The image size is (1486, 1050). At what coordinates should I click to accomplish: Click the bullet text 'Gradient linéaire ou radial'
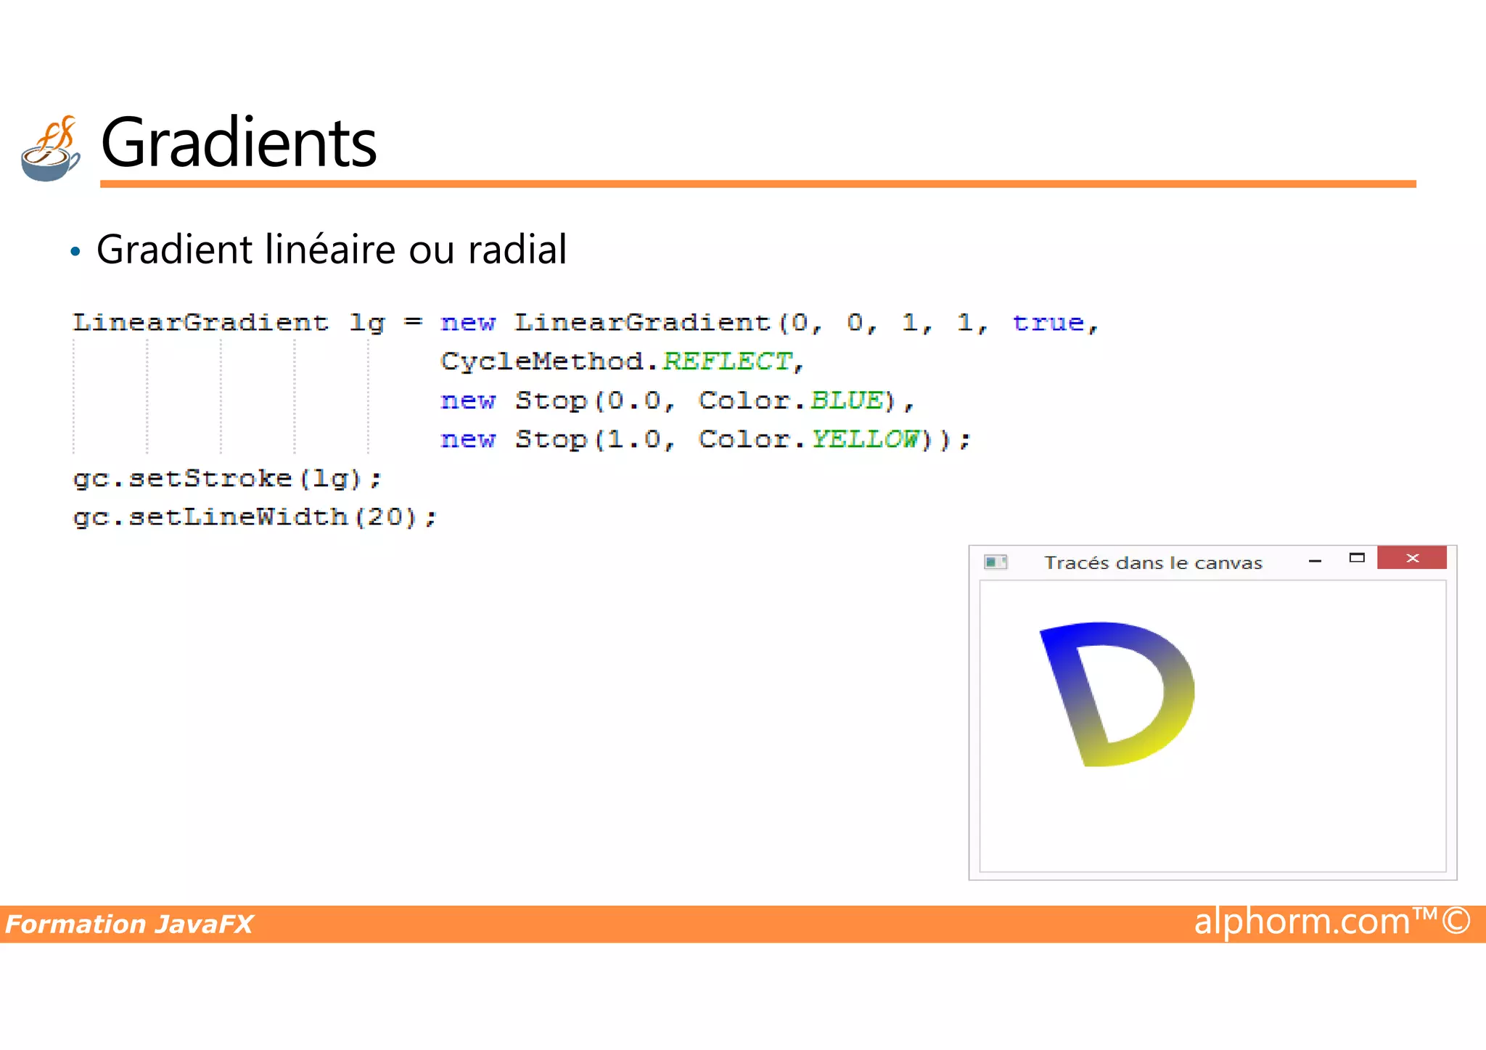(x=332, y=250)
